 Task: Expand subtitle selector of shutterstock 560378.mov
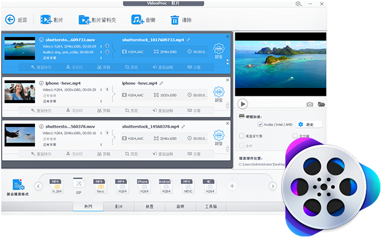point(102,145)
